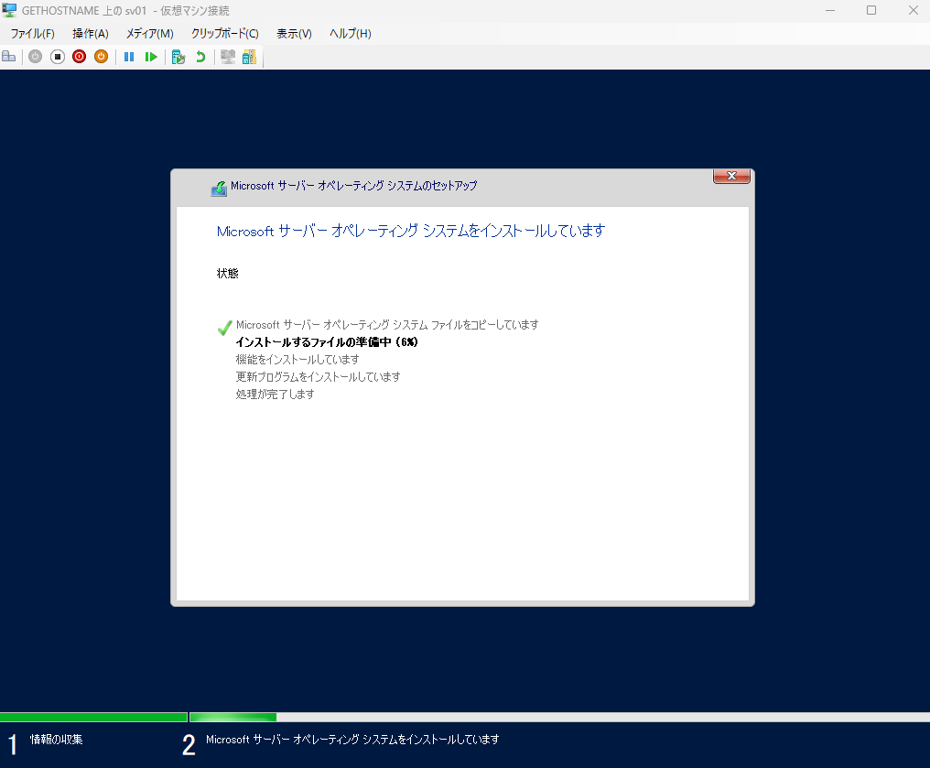Viewport: 930px width, 768px height.
Task: Click the setup dialog title icon
Action: pos(219,188)
